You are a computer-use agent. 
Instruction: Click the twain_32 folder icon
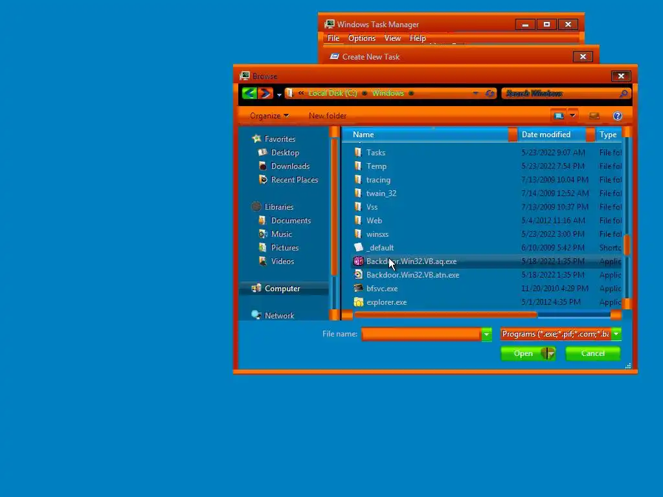[358, 193]
